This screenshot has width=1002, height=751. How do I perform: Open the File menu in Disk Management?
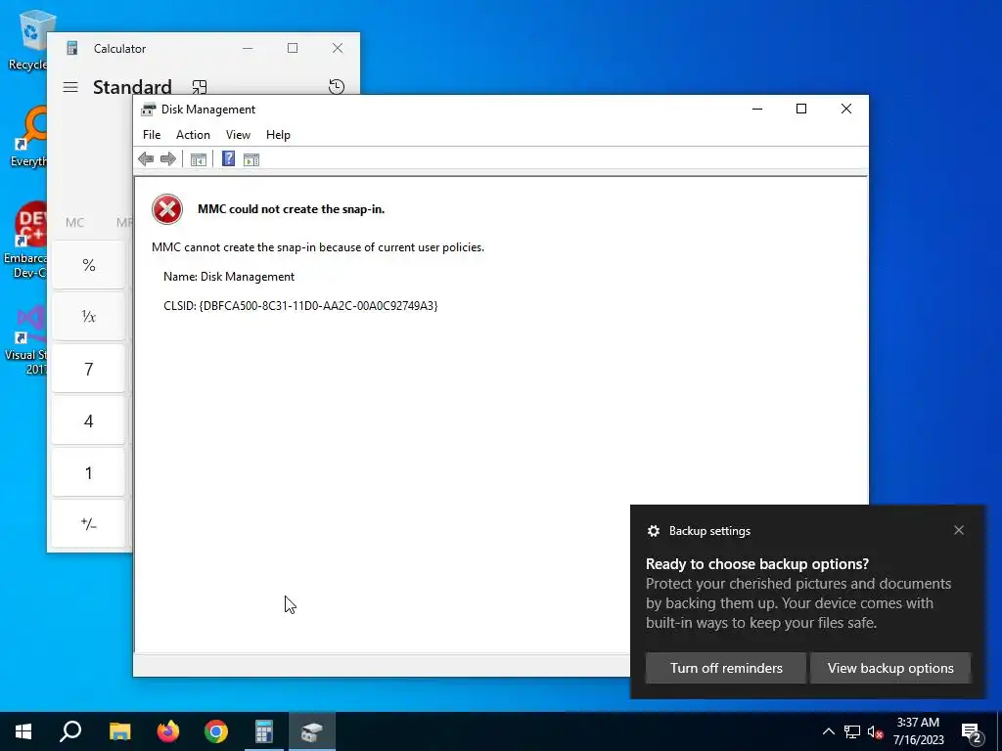[x=152, y=135]
